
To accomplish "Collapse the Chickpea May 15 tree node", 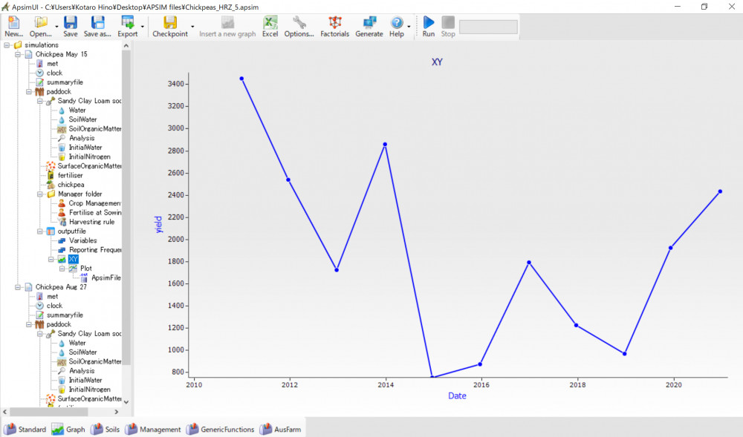I will pyautogui.click(x=18, y=54).
